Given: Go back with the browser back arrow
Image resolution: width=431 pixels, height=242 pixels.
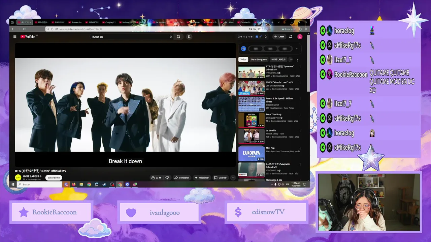Looking at the screenshot, I should click(x=12, y=29).
